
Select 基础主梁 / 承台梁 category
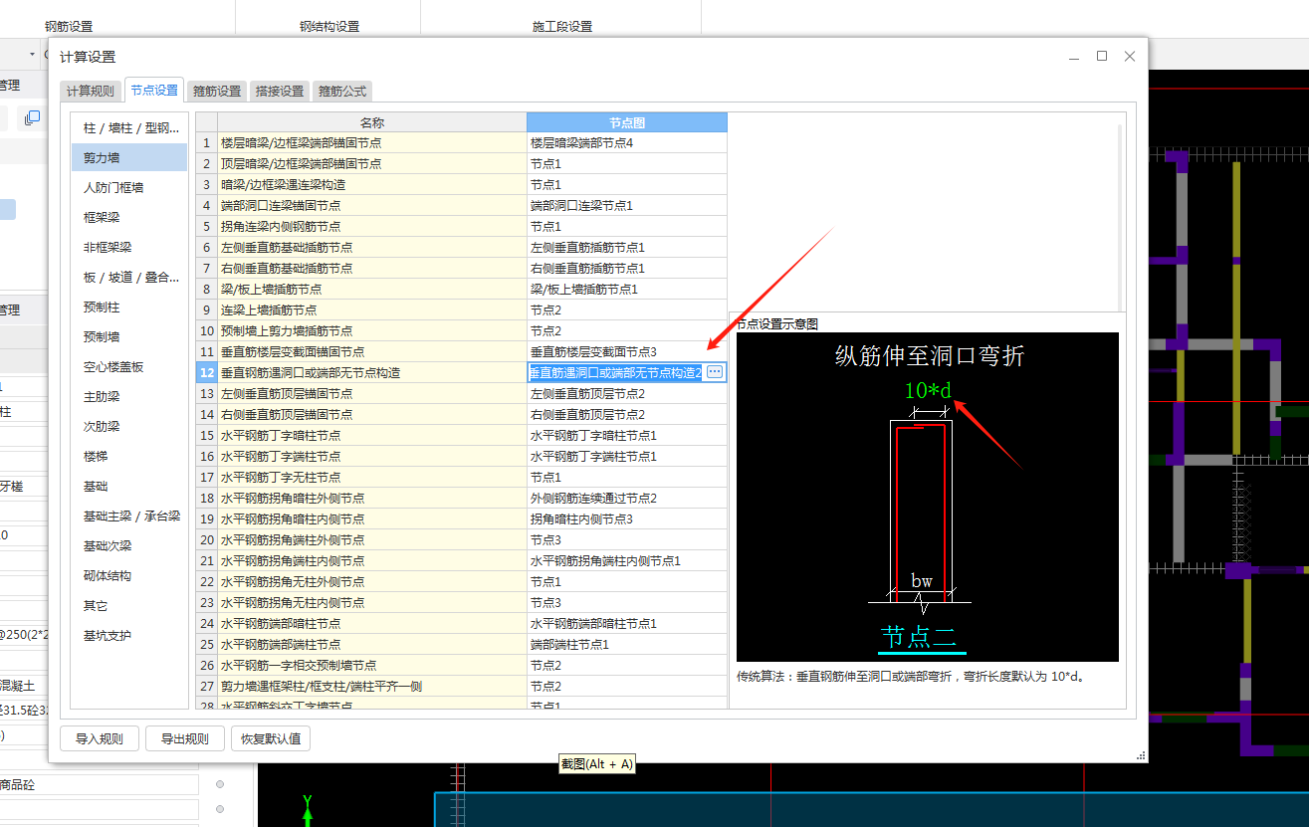[129, 516]
